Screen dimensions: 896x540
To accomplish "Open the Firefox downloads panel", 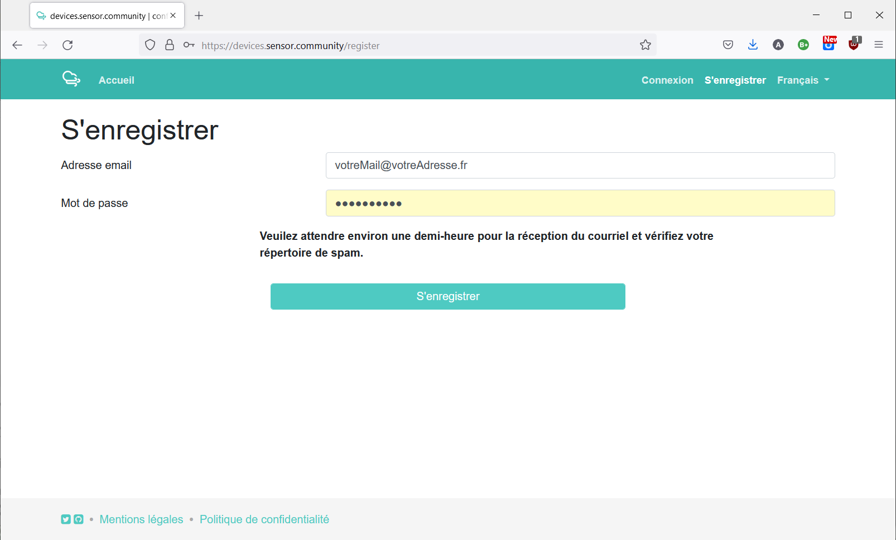I will click(753, 45).
